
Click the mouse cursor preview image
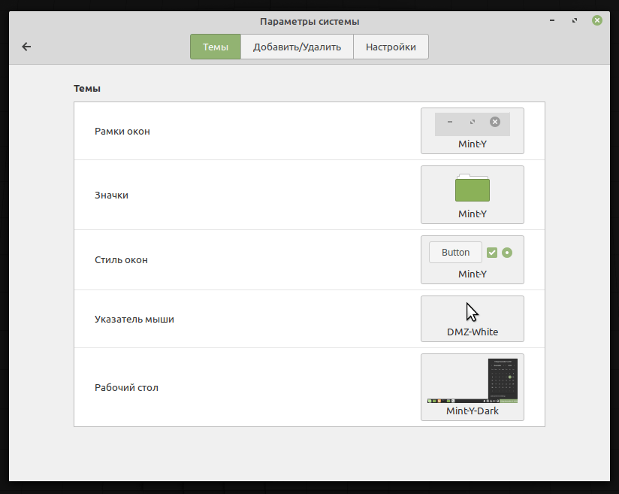click(x=473, y=312)
